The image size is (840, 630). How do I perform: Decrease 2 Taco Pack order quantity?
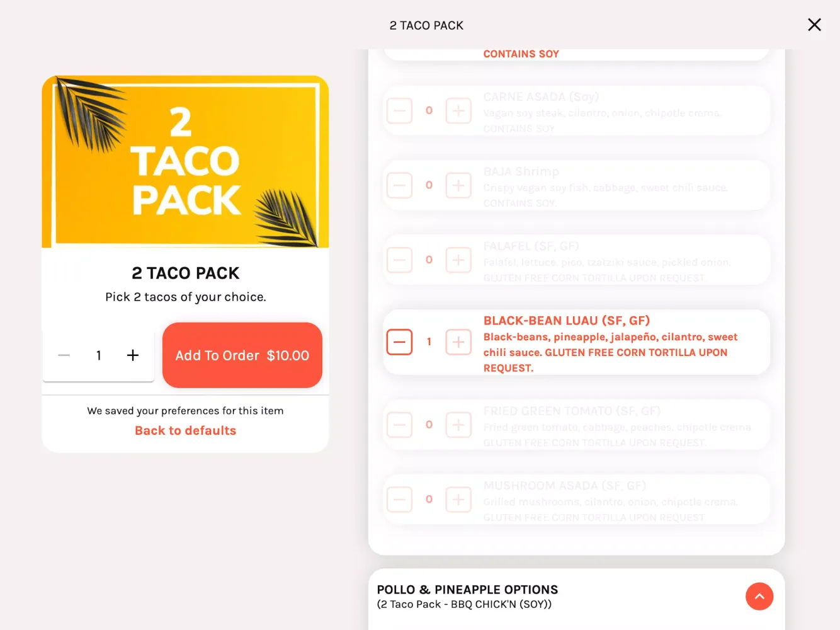[64, 355]
